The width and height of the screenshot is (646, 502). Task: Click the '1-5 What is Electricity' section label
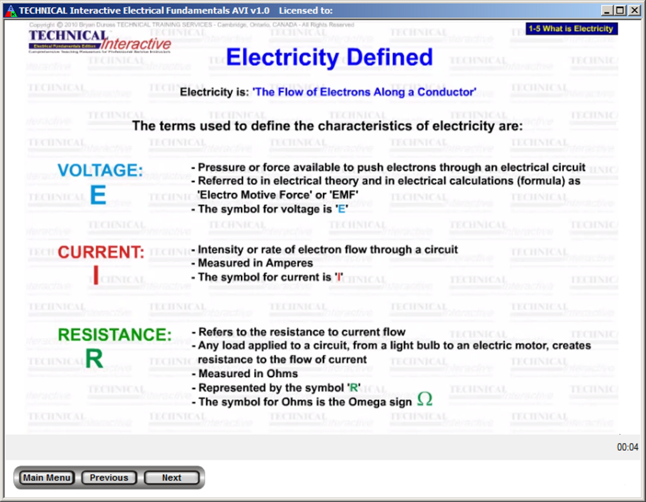click(572, 28)
